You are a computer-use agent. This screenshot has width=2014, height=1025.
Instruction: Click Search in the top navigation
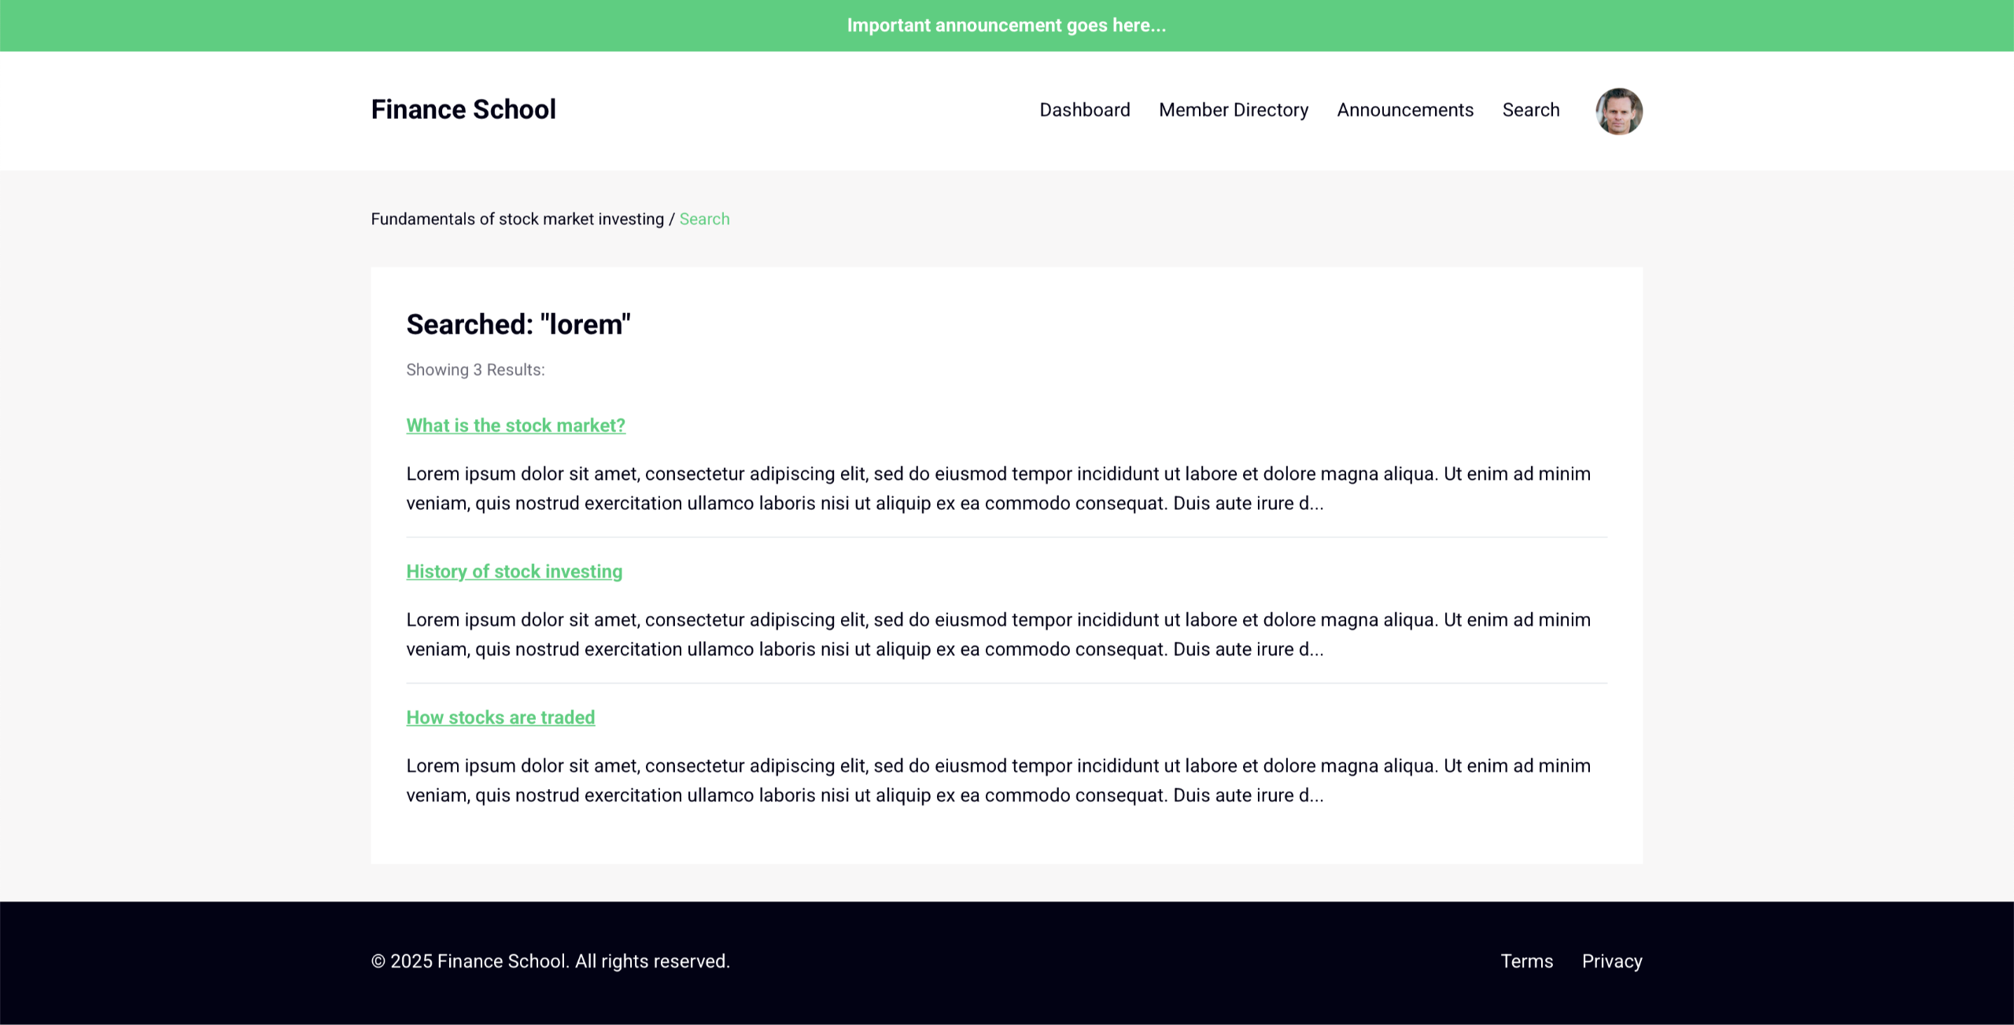[x=1530, y=110]
